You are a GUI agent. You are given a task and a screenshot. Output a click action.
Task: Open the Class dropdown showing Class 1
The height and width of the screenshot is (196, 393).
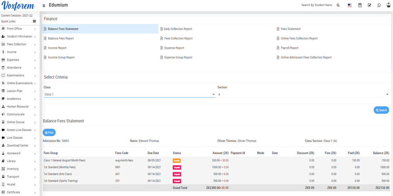click(129, 94)
